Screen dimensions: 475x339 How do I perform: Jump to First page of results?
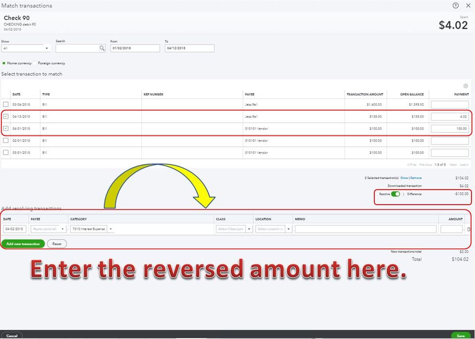(412, 165)
